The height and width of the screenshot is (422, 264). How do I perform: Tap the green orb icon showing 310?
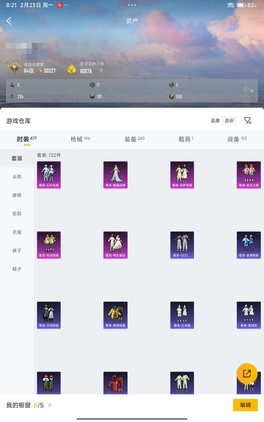[x=92, y=96]
